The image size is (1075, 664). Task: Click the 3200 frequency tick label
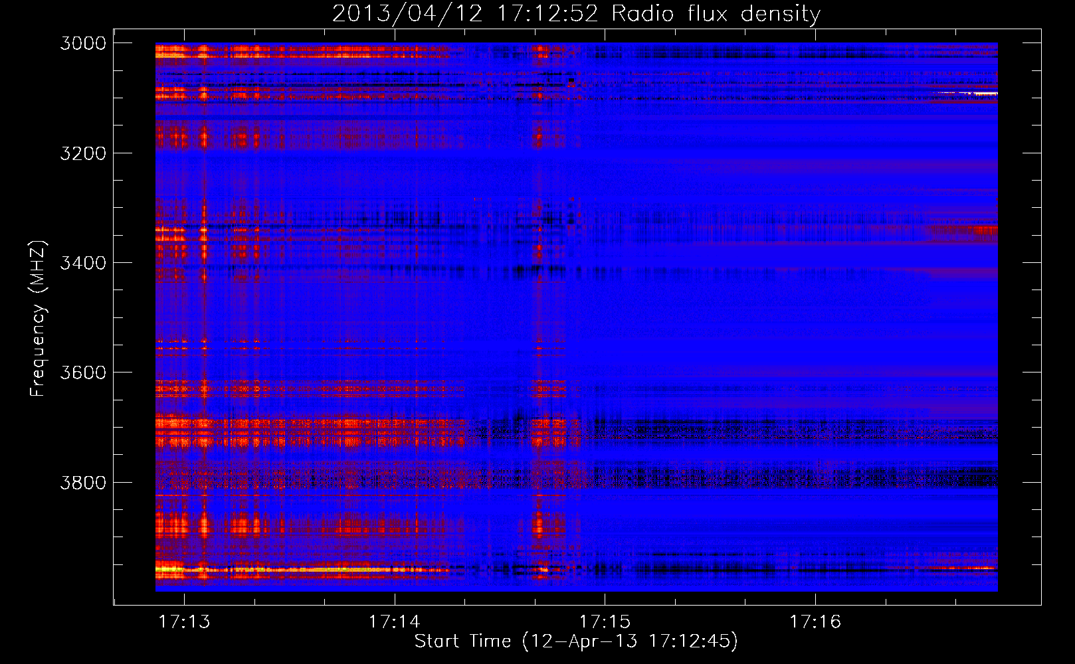pos(83,153)
